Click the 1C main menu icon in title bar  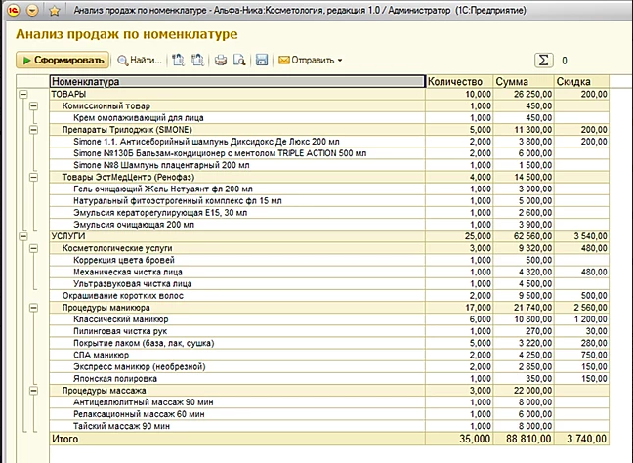12,11
